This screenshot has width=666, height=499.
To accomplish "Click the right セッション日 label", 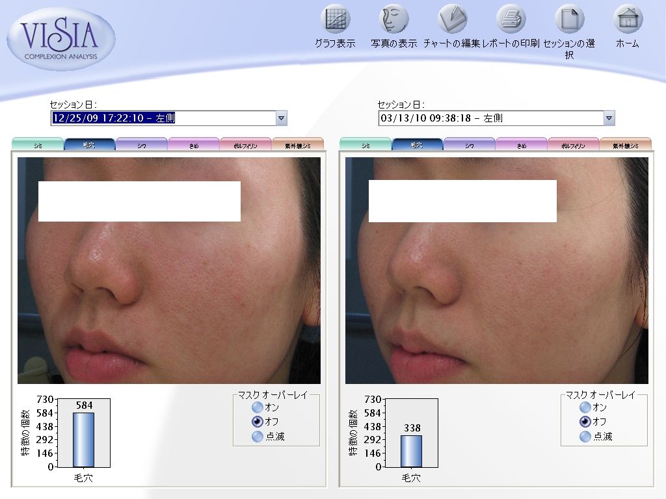I will [x=401, y=105].
